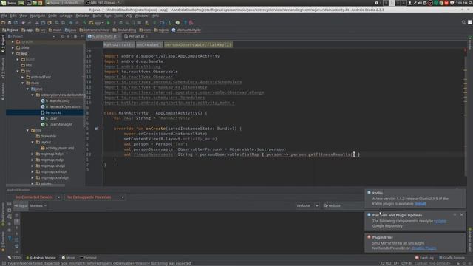Select UserManager in the project tree
This screenshot has width=473, height=266.
click(x=61, y=125)
